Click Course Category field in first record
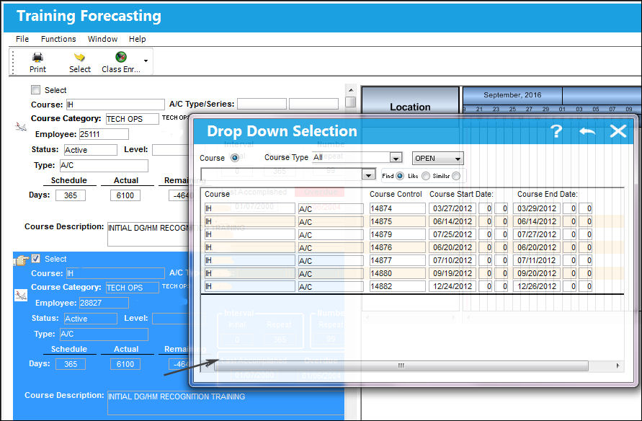The height and width of the screenshot is (421, 642). 133,119
